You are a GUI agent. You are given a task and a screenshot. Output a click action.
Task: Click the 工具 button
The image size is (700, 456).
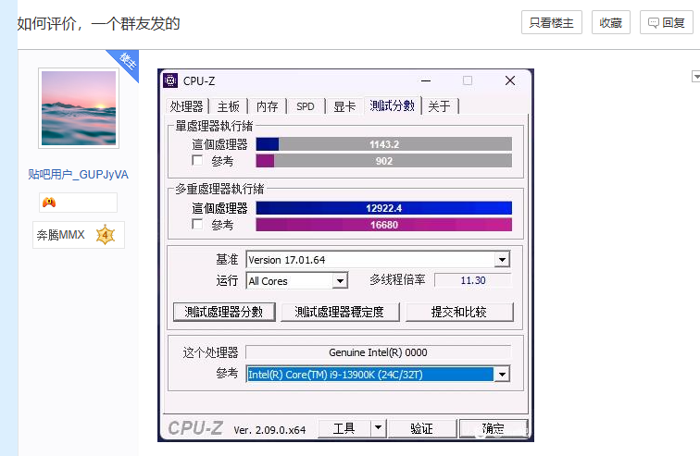pos(344,428)
